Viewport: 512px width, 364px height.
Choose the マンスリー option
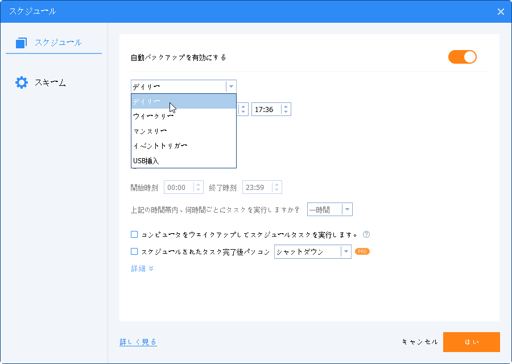tap(150, 131)
